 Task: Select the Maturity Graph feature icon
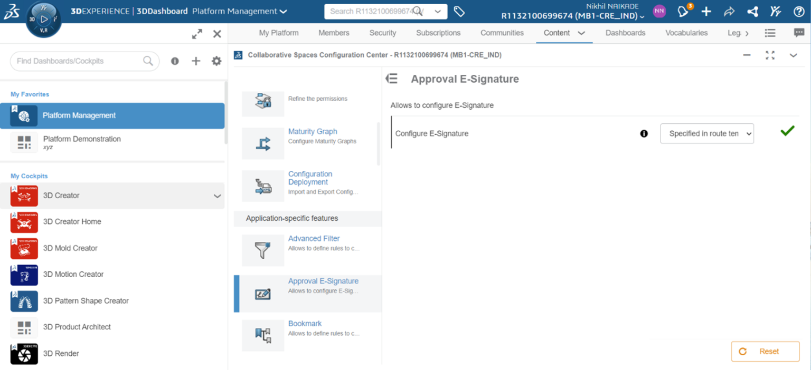262,143
